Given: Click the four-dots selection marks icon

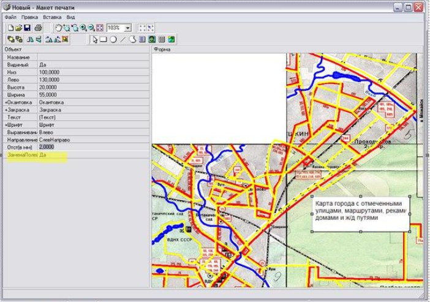Looking at the screenshot, I should click(142, 28).
